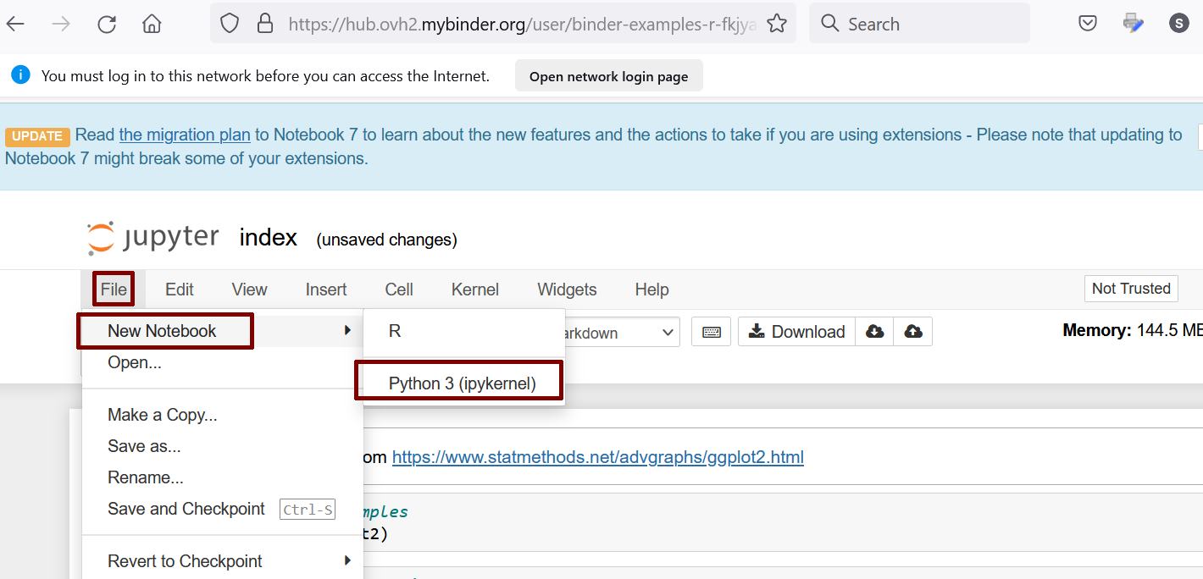Click the blue network info icon

point(21,75)
